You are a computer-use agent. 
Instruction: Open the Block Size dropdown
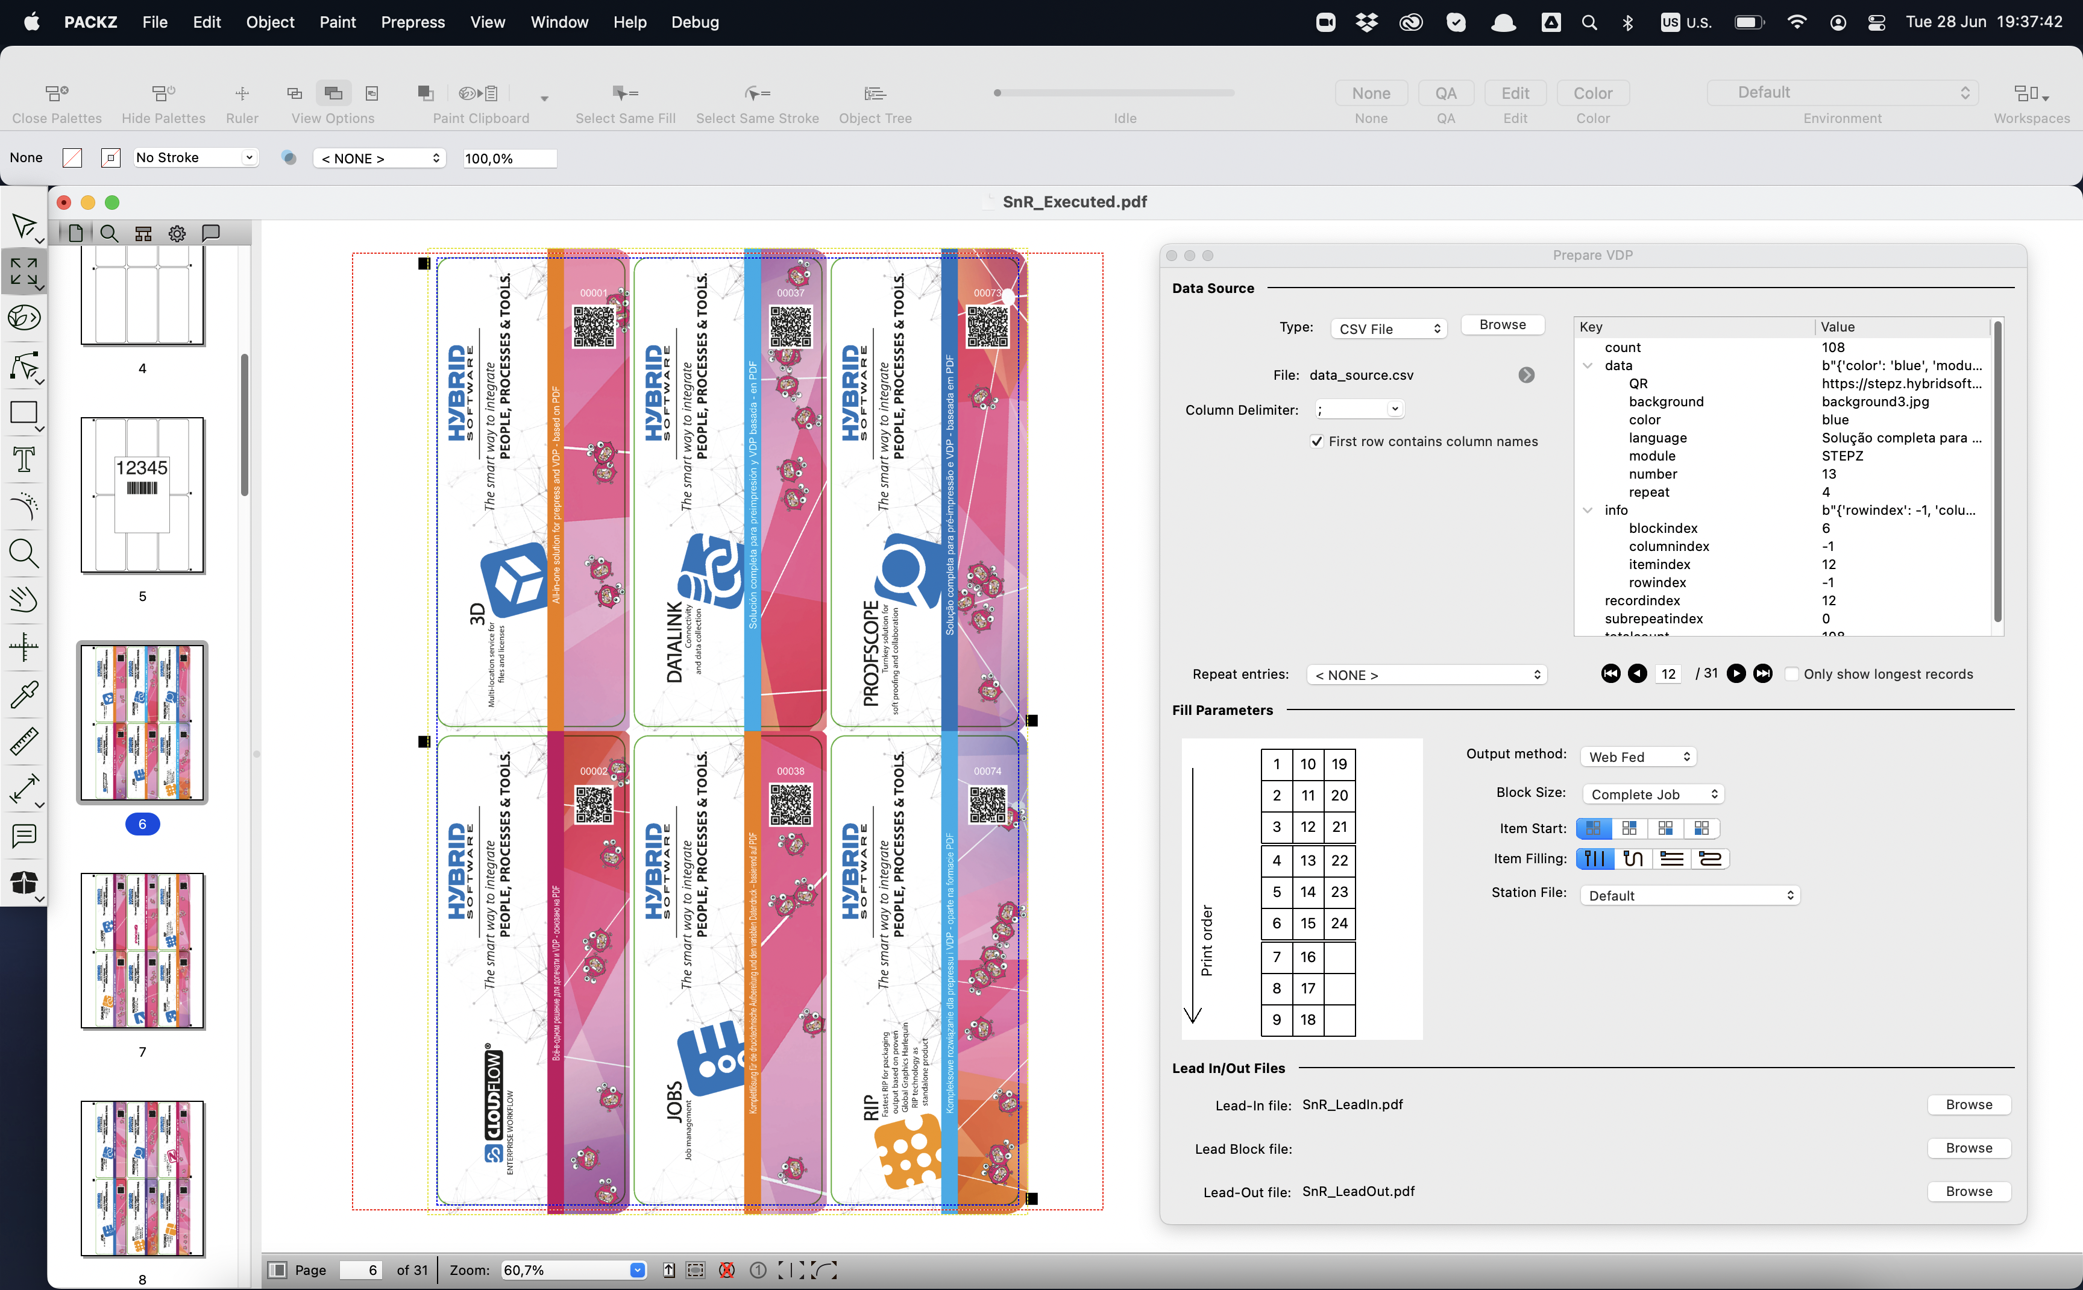[x=1653, y=794]
